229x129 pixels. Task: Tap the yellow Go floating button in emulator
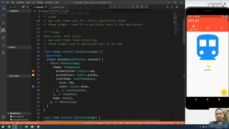(224, 92)
